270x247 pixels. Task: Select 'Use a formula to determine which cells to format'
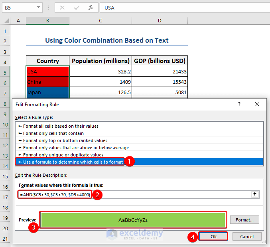click(139, 162)
